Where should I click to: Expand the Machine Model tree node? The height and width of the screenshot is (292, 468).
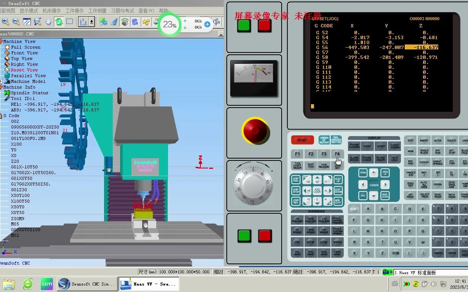pos(1,81)
